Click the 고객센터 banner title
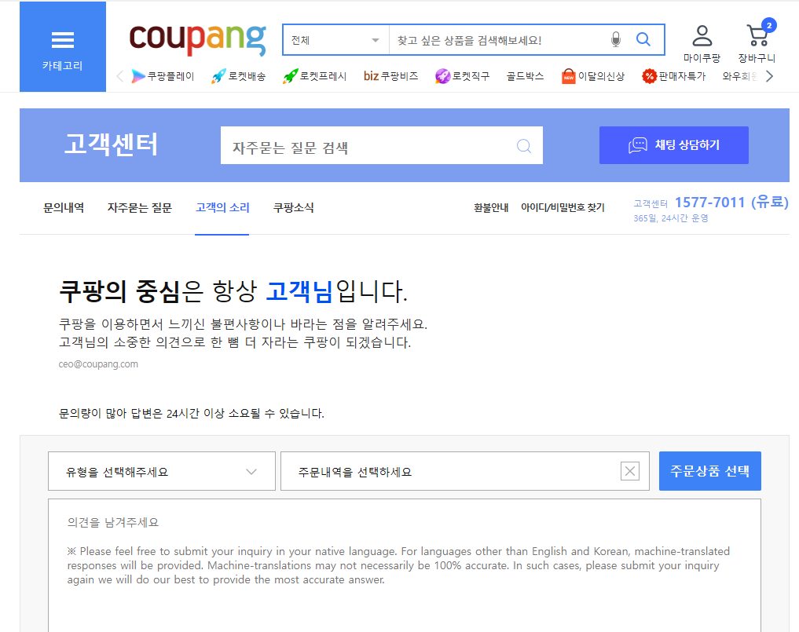The height and width of the screenshot is (632, 799). (111, 144)
